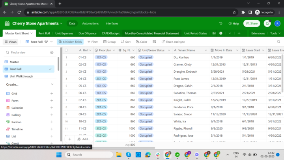This screenshot has height=160, width=284.
Task: Open the Color options
Action: pos(141,41)
